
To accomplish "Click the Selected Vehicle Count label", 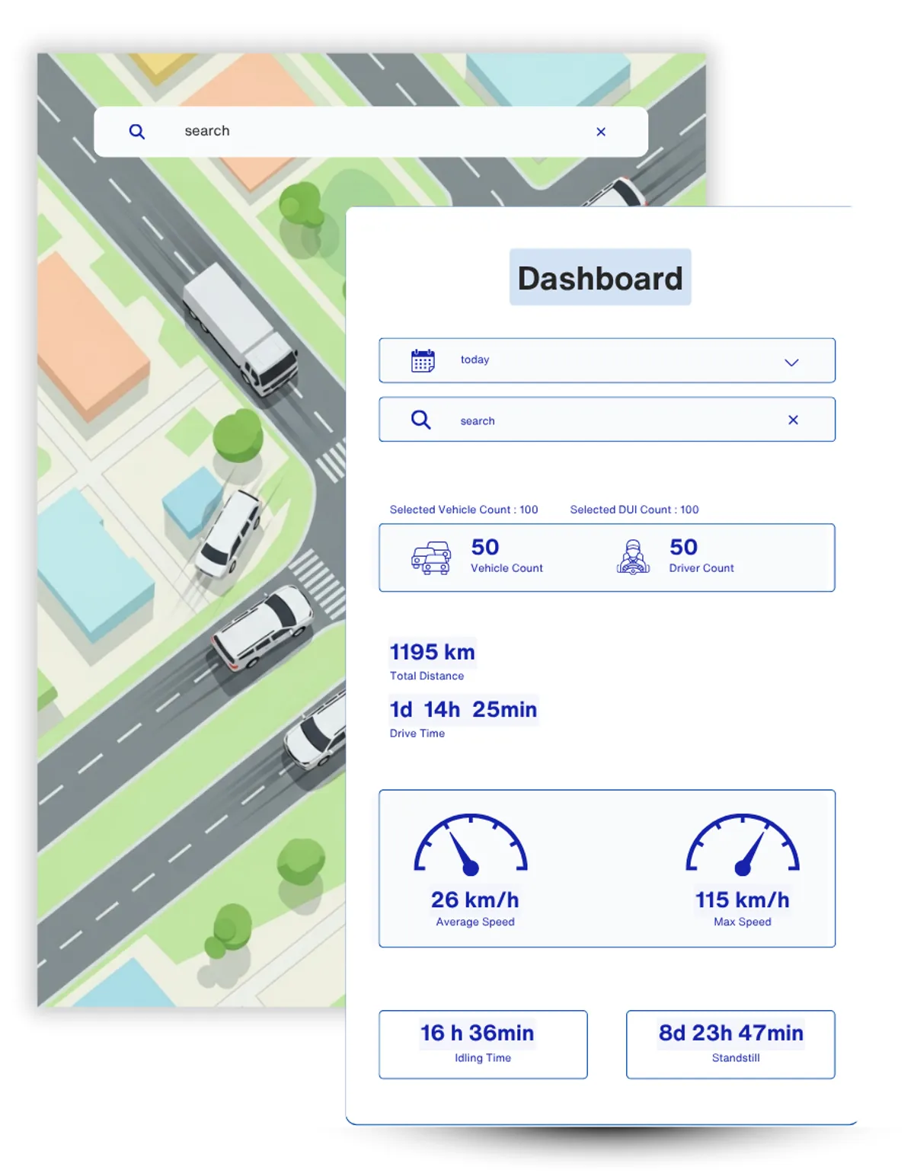I will (x=464, y=510).
